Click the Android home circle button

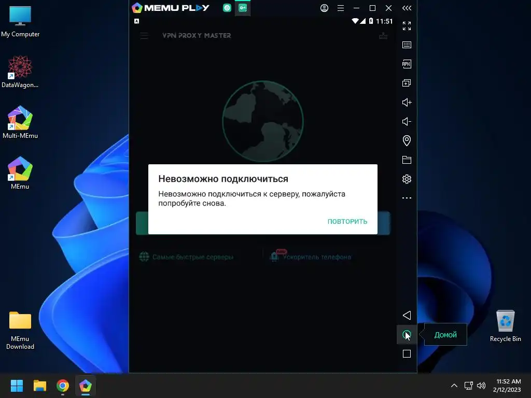pos(407,335)
